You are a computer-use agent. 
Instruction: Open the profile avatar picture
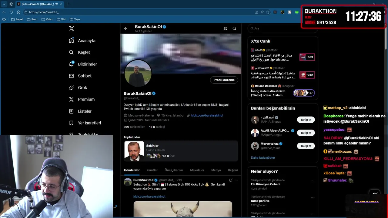coord(138,73)
